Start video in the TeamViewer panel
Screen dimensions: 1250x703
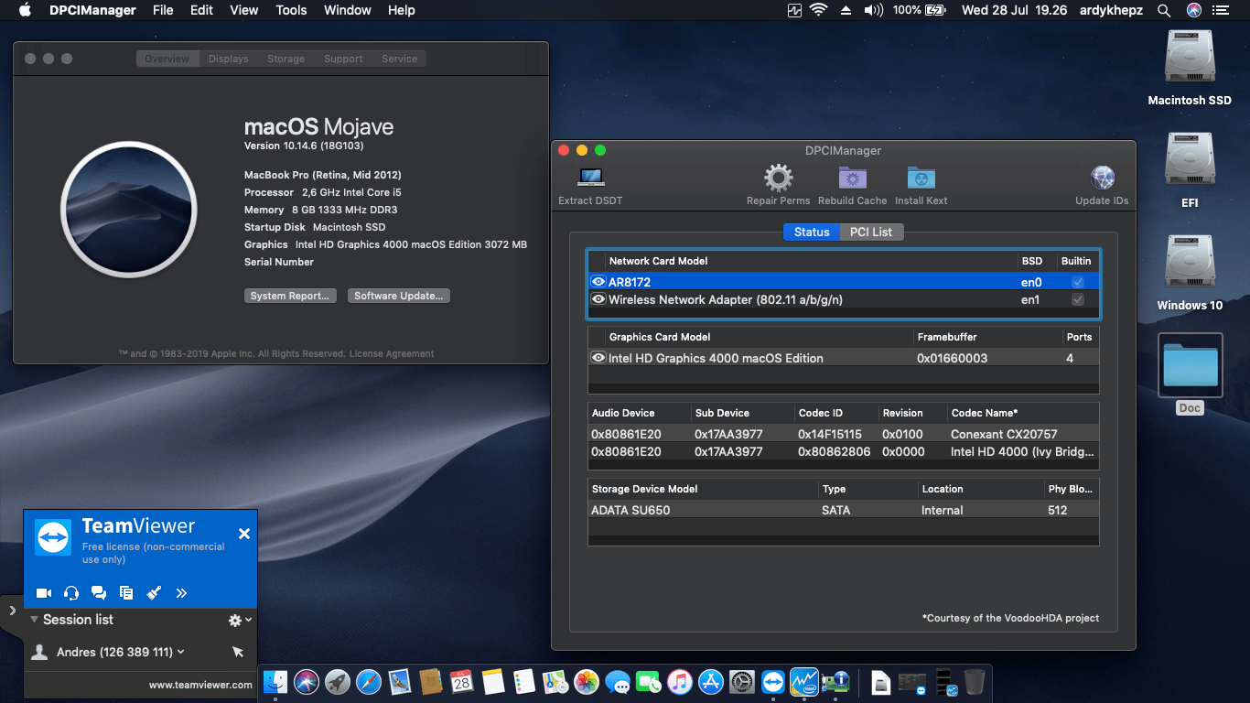pyautogui.click(x=43, y=593)
